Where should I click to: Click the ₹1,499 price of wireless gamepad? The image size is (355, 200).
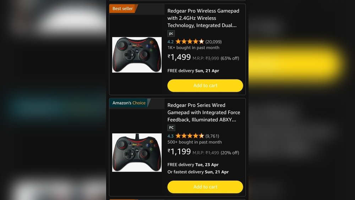tap(179, 57)
